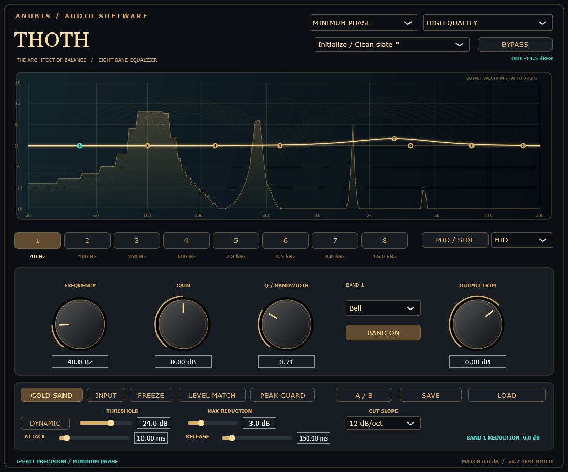Click the 40.0 Hz frequency field
The width and height of the screenshot is (568, 472).
(80, 362)
